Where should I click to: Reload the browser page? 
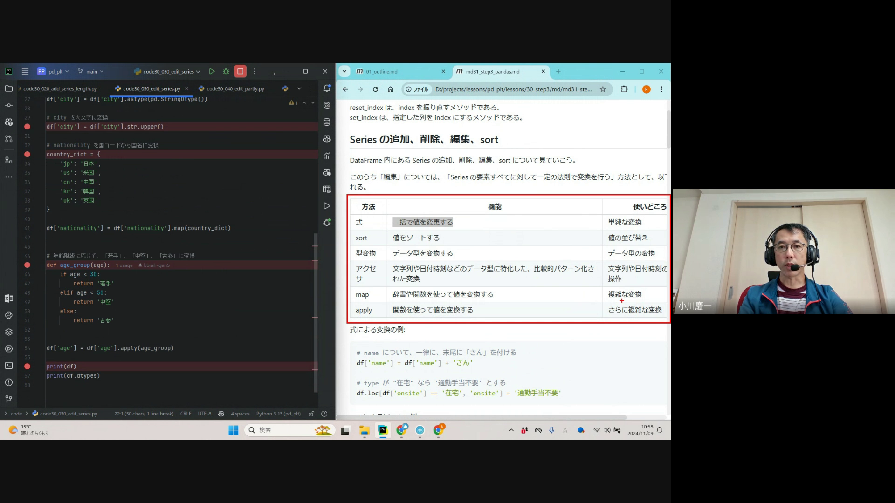[375, 89]
